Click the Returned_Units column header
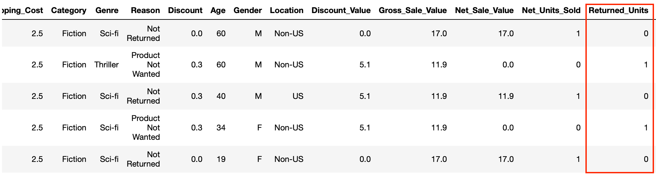 pos(618,10)
